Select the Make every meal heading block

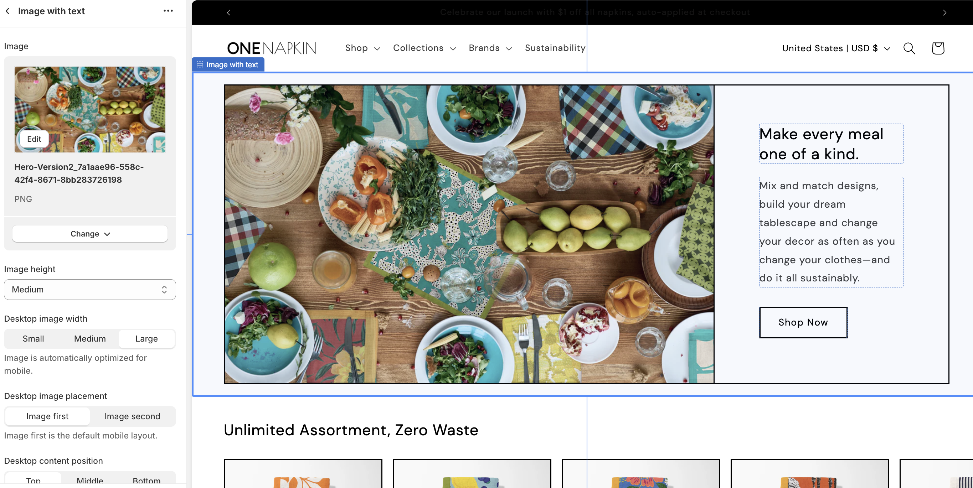(x=830, y=144)
